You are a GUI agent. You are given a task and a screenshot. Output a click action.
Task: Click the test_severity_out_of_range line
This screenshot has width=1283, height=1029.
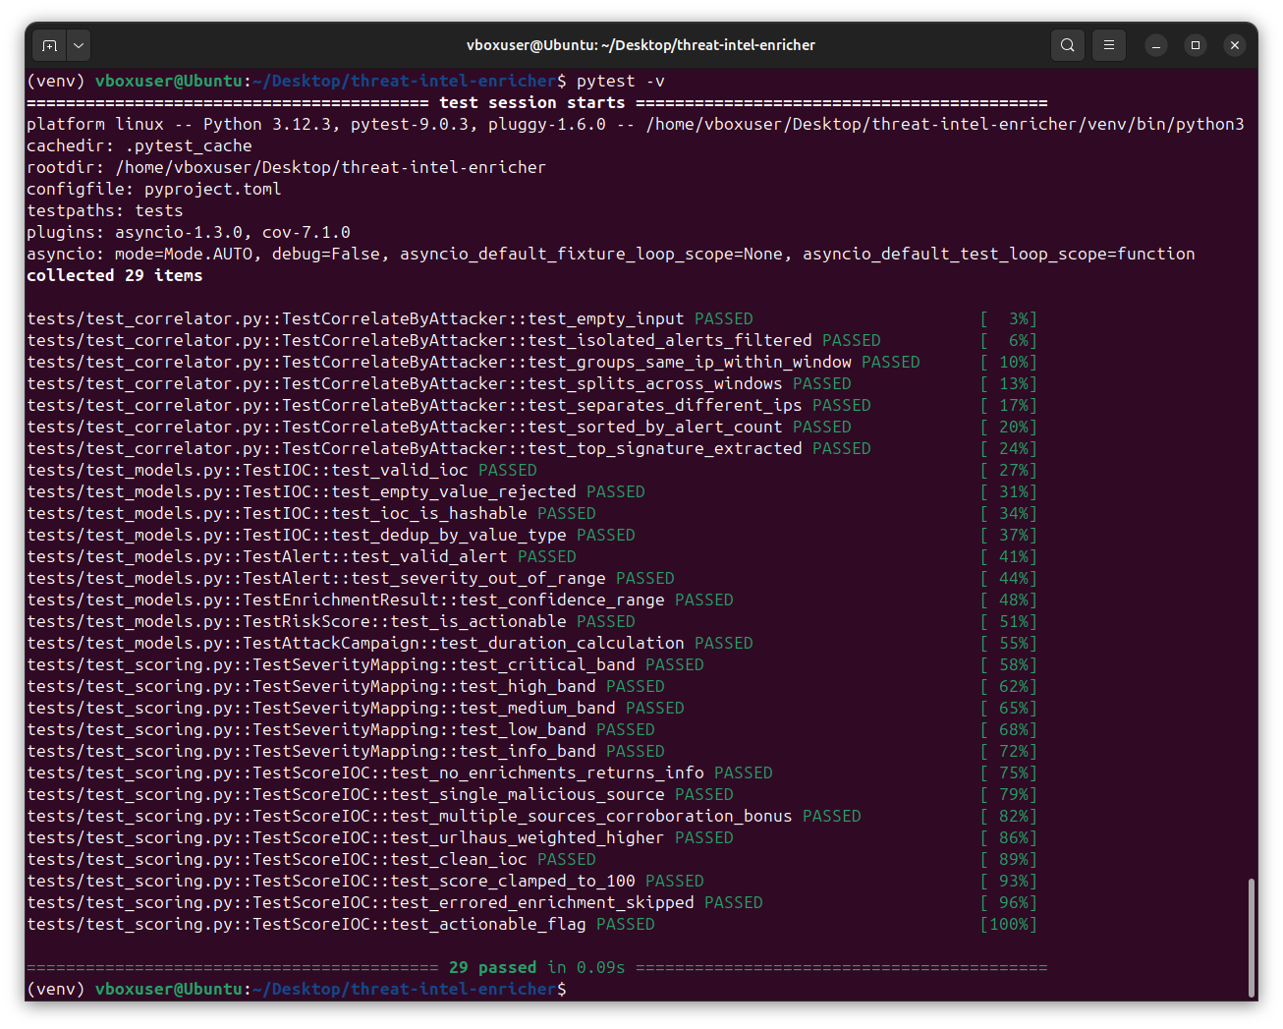[531, 578]
